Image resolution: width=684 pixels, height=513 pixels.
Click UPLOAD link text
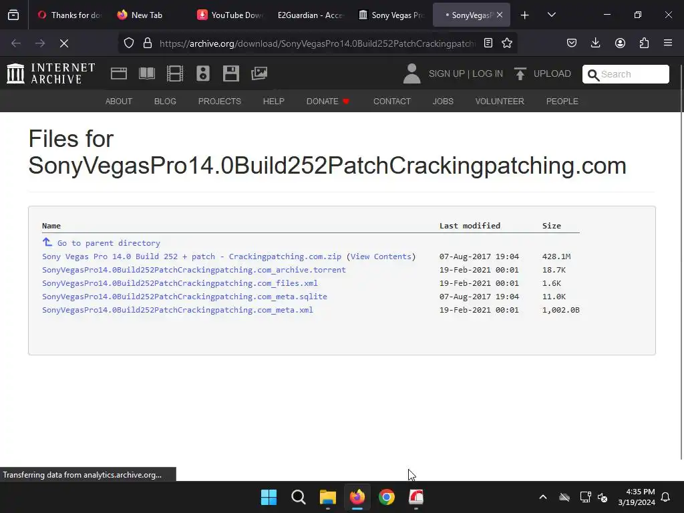[x=552, y=73]
